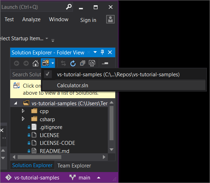Click the vs-tutorial-samples root folder icon
210x183 pixels.
[x=26, y=103]
